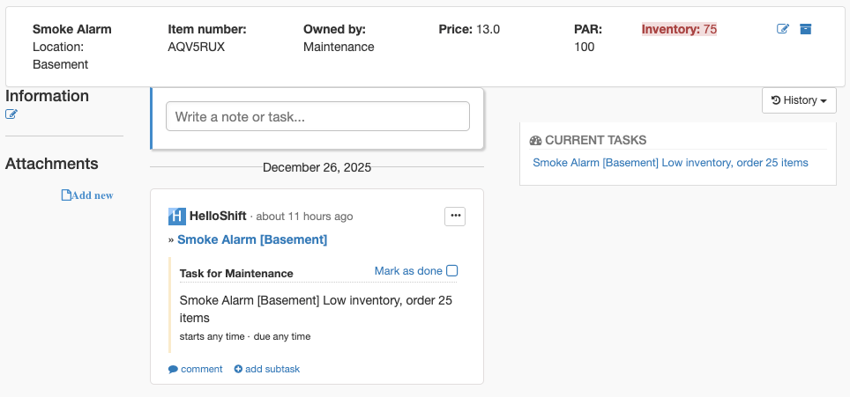Click the comment link below the task

(202, 370)
